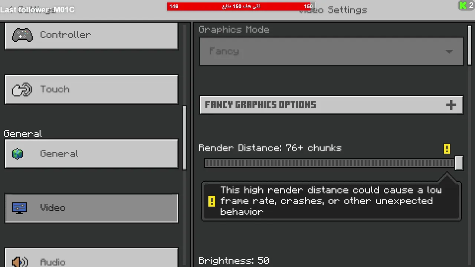Open the Controller settings tab
Viewport: 475px width, 267px height.
click(91, 36)
